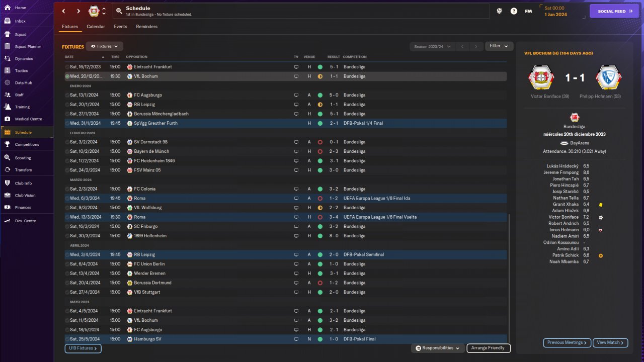
Task: Click the search magnifier icon
Action: pos(119,11)
